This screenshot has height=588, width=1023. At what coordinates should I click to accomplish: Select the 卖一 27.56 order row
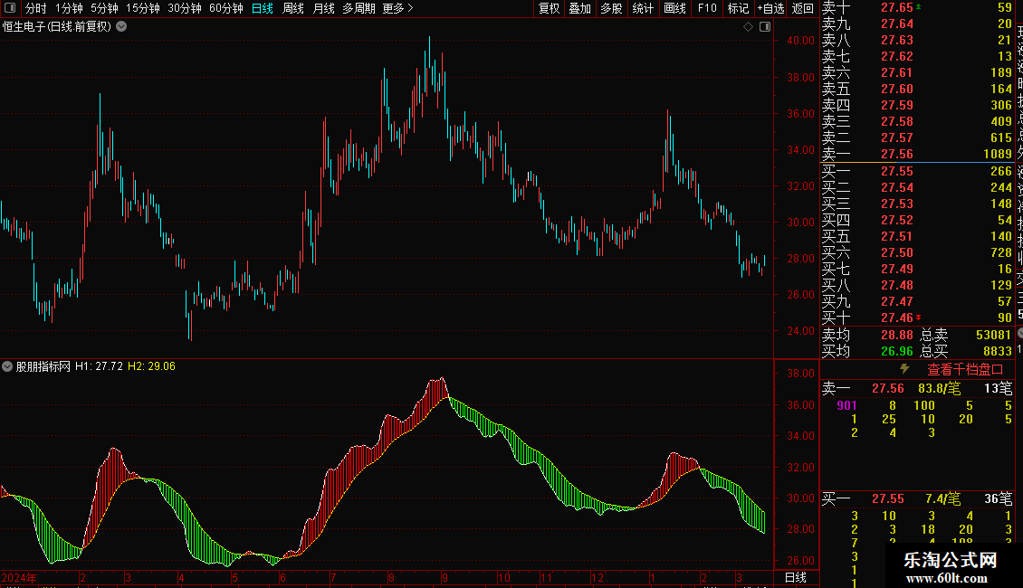[x=917, y=154]
